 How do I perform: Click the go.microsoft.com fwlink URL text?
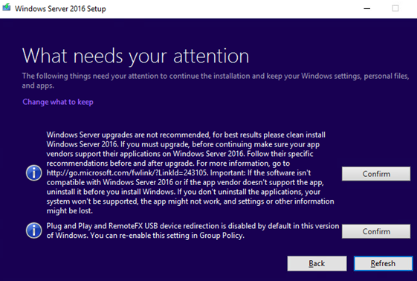pyautogui.click(x=126, y=172)
